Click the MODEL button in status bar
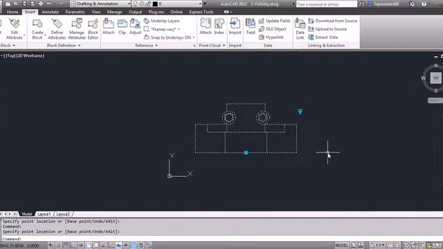 tap(341, 246)
